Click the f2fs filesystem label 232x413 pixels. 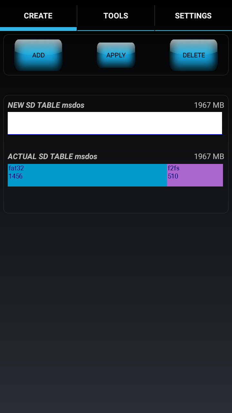(x=174, y=168)
